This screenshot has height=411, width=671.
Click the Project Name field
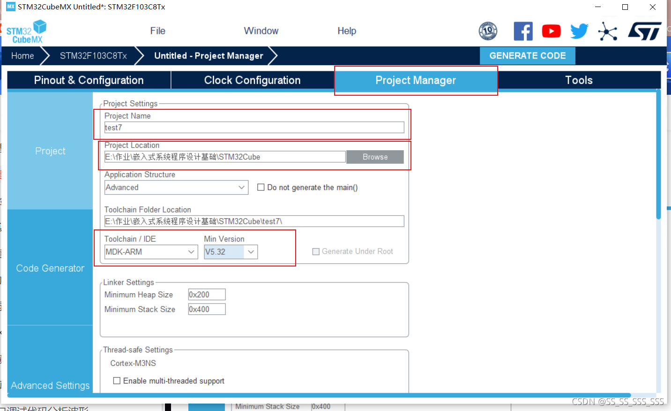(254, 128)
